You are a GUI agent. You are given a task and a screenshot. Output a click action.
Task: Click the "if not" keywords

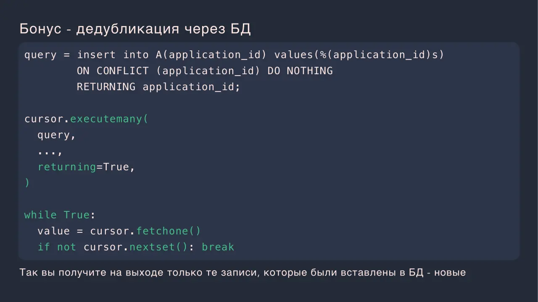click(57, 247)
